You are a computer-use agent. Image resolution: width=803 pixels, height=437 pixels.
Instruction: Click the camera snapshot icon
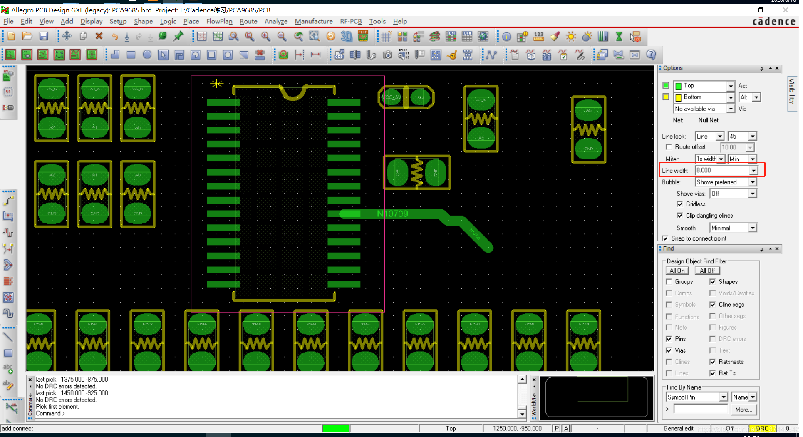[387, 55]
